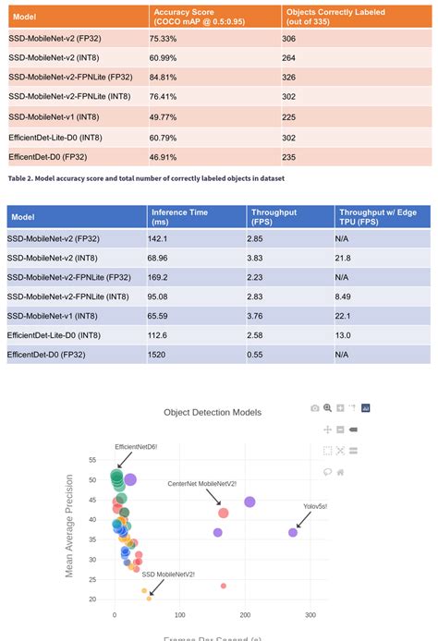The height and width of the screenshot is (641, 438).
Task: Download plot as PNG with camera icon
Action: pyautogui.click(x=314, y=408)
